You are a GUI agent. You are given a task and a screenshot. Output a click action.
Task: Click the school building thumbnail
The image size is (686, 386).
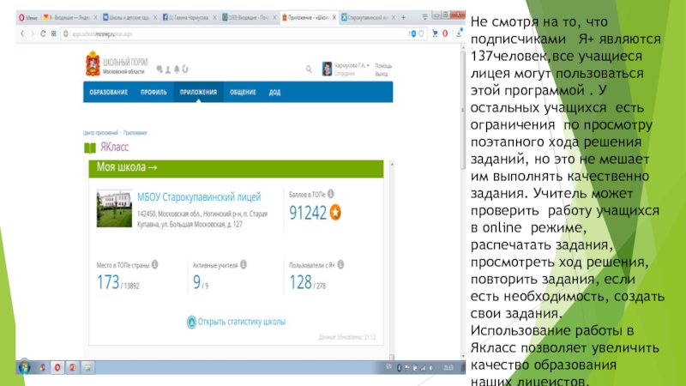coord(114,208)
